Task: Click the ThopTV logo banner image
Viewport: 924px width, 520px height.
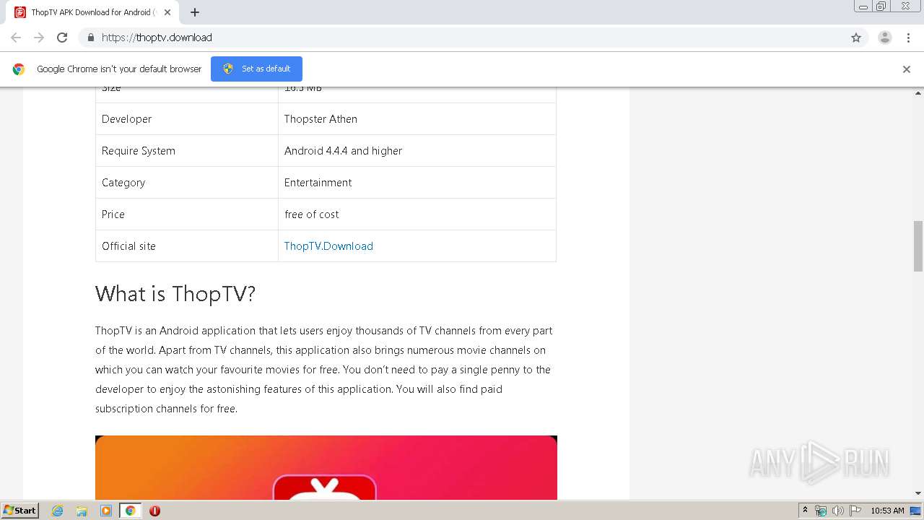Action: pos(326,467)
